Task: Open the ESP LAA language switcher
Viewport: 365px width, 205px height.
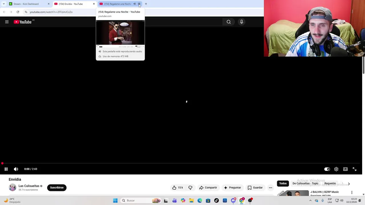Action: 330,201
